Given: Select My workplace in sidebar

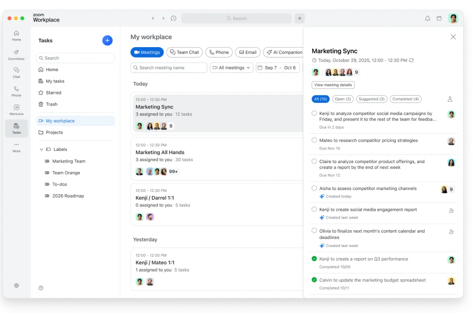Looking at the screenshot, I should pos(75,121).
